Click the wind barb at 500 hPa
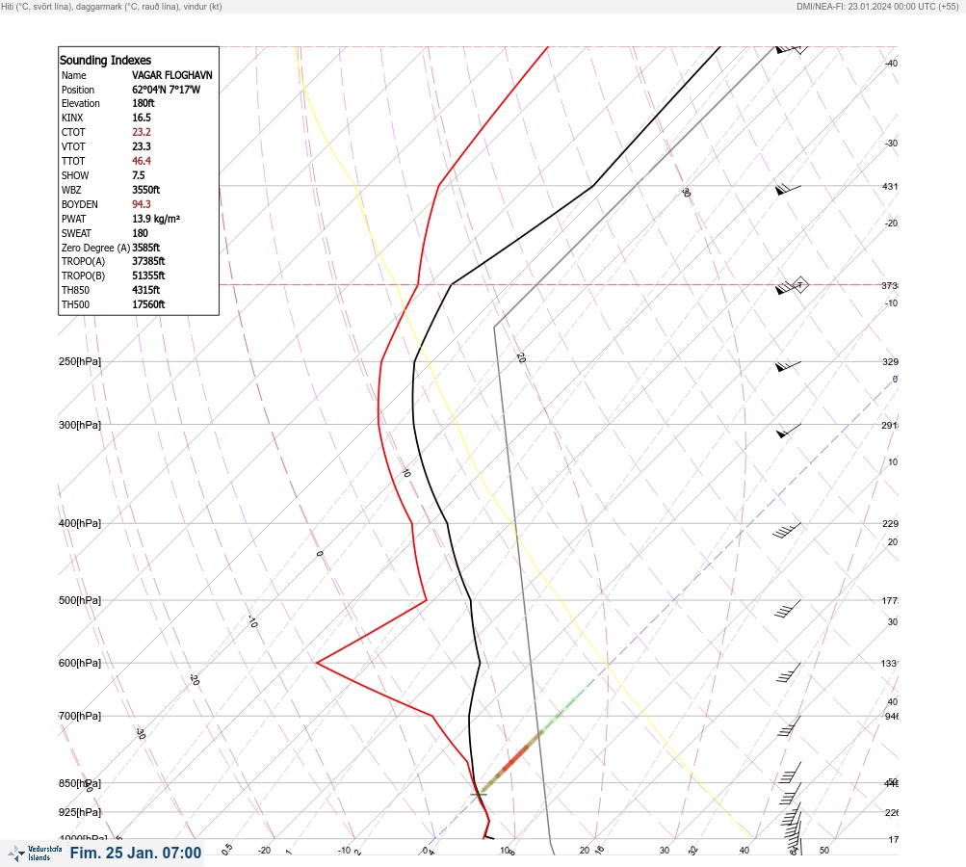 (x=788, y=608)
